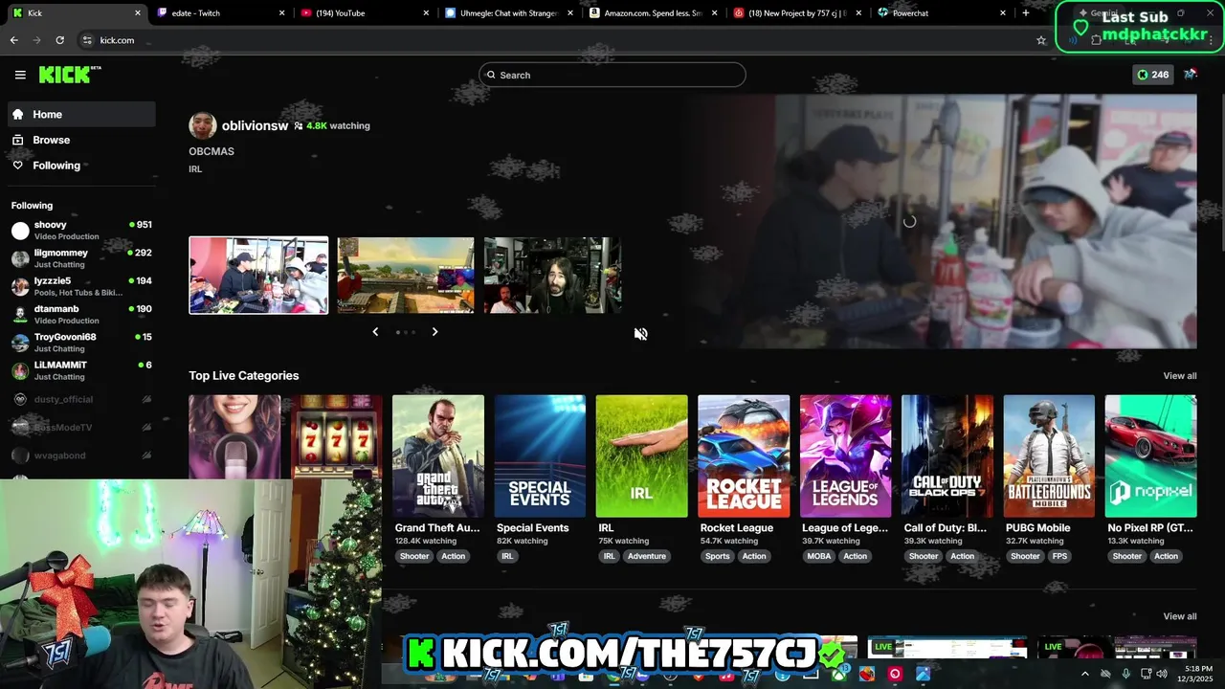Click the IRL tag under OBCMAS
This screenshot has width=1225, height=689.
pos(195,169)
